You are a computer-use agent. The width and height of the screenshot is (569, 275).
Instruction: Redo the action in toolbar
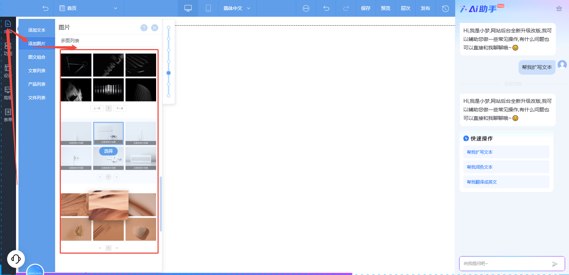pyautogui.click(x=346, y=8)
